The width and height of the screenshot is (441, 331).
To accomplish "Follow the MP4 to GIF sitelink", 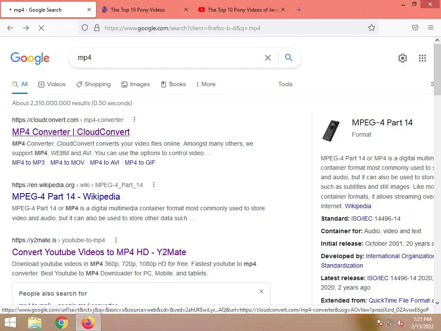I will (x=140, y=162).
